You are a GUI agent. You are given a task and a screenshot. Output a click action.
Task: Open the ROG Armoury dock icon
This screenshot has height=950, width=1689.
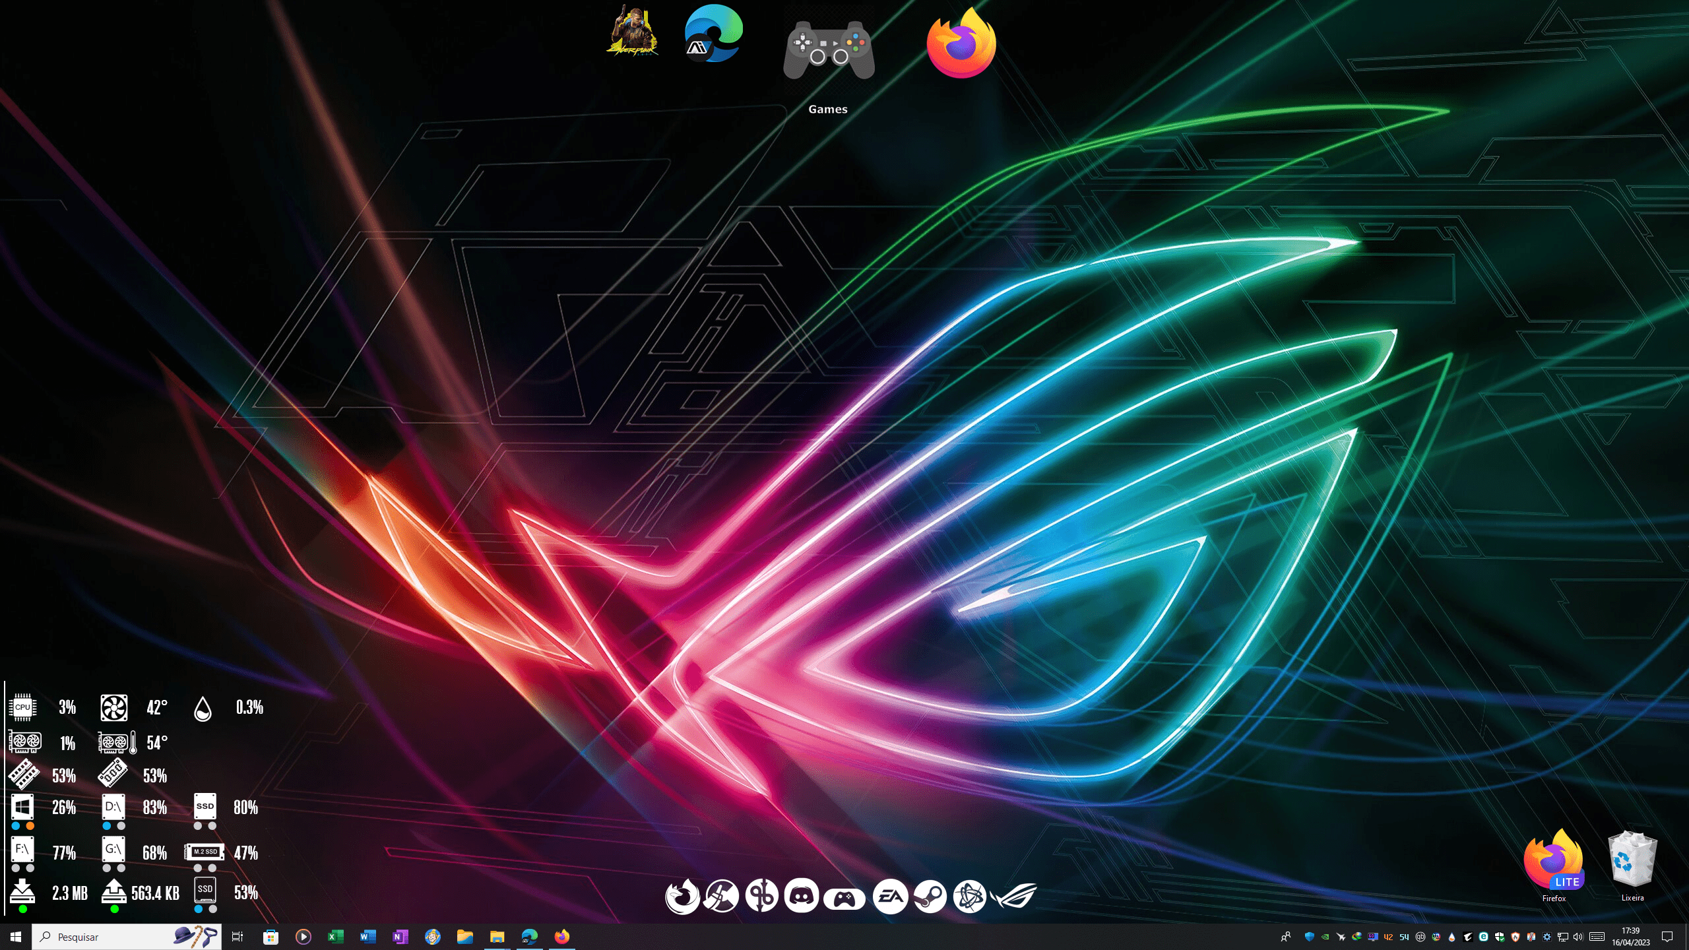[1013, 896]
